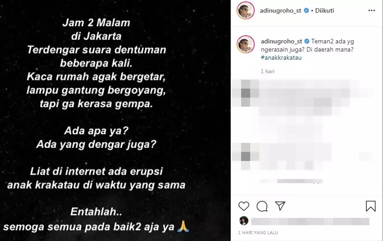Save post with the bookmark icon

pyautogui.click(x=371, y=206)
